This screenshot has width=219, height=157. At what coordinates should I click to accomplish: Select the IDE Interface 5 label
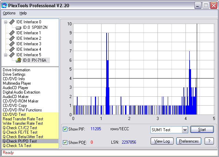pyautogui.click(x=29, y=55)
